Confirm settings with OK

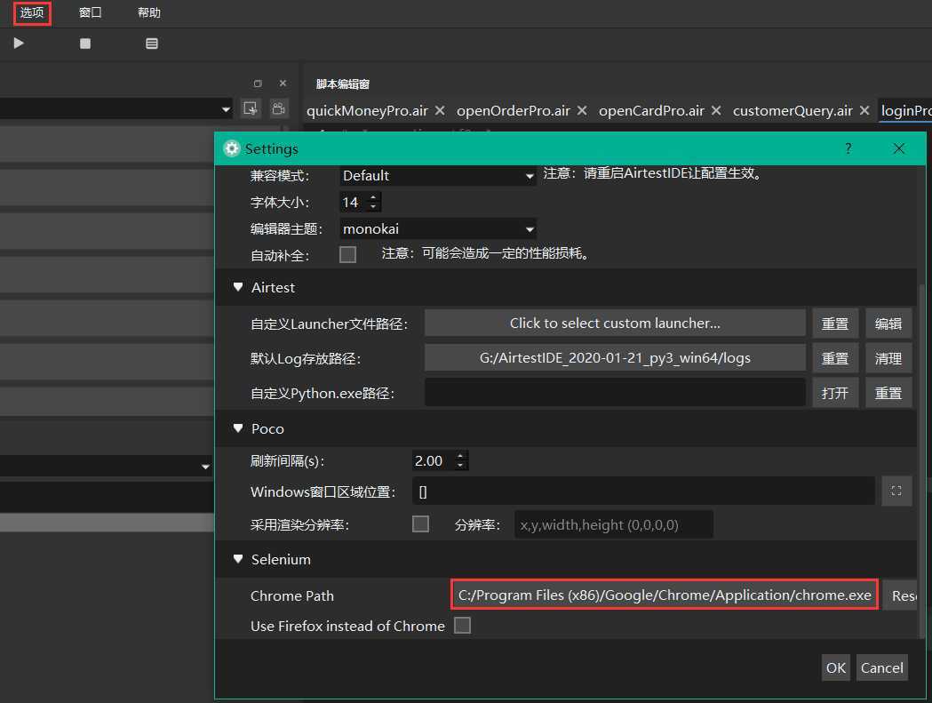tap(836, 667)
